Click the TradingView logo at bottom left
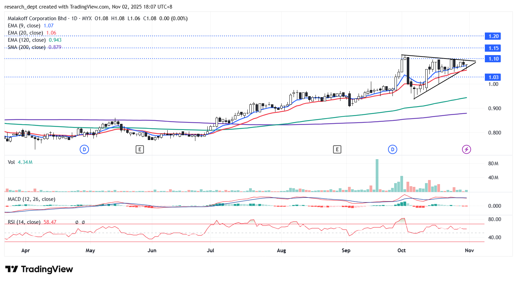The image size is (517, 282). [39, 269]
